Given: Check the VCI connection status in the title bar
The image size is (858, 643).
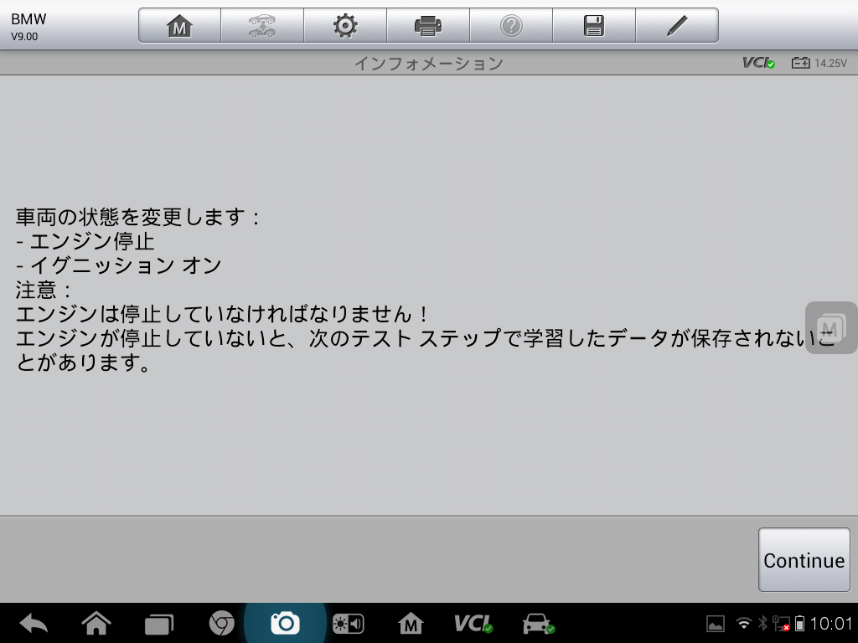Looking at the screenshot, I should (758, 63).
